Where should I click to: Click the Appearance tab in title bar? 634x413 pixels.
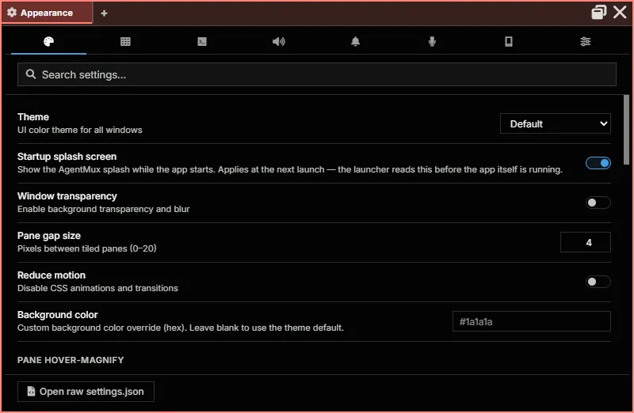coord(47,13)
